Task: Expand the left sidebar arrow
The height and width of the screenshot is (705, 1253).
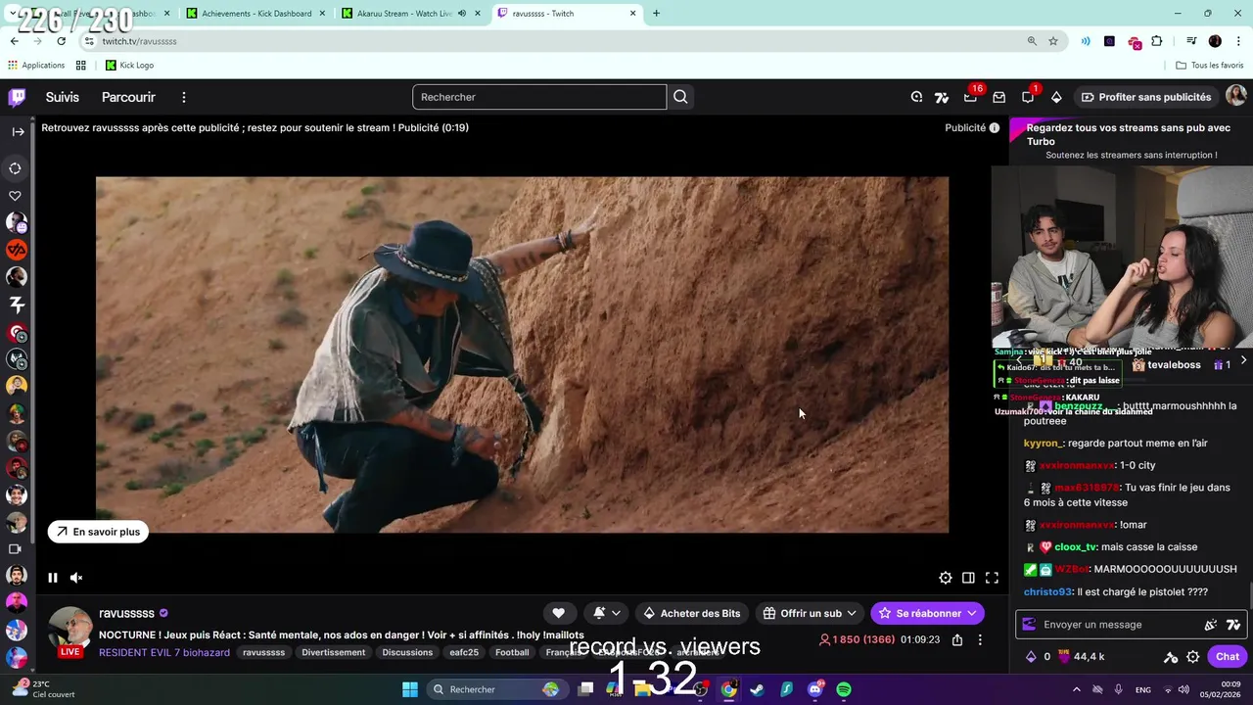Action: click(18, 131)
